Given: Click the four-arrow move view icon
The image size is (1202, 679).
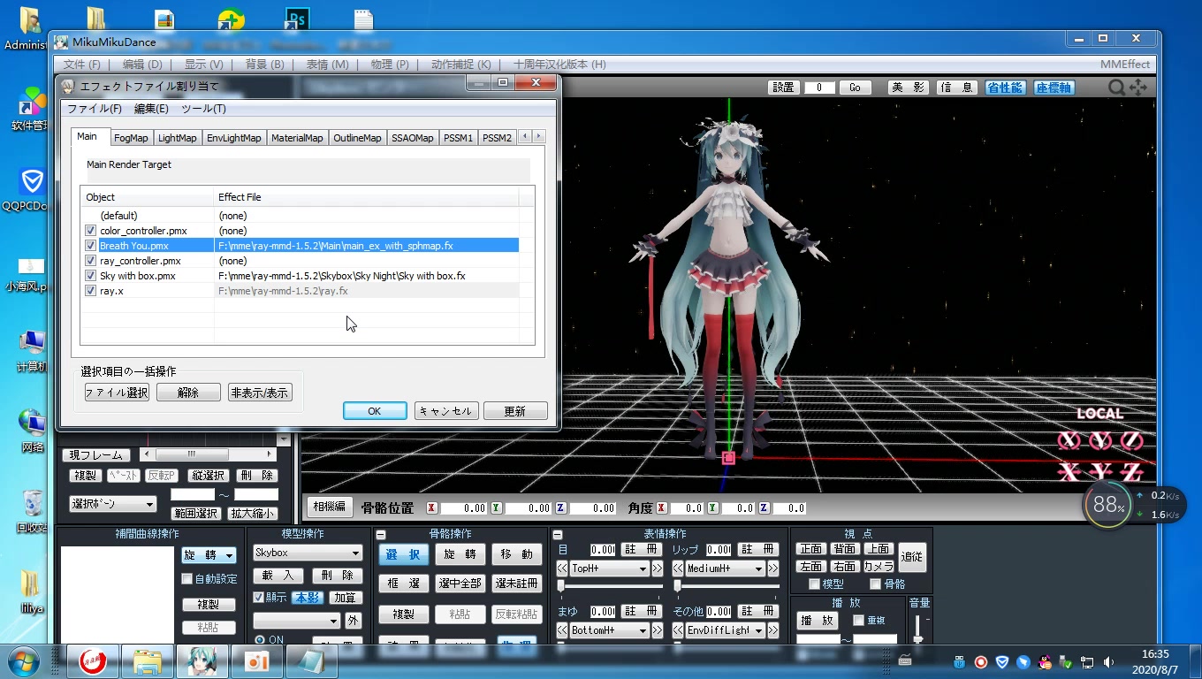Looking at the screenshot, I should [1138, 87].
